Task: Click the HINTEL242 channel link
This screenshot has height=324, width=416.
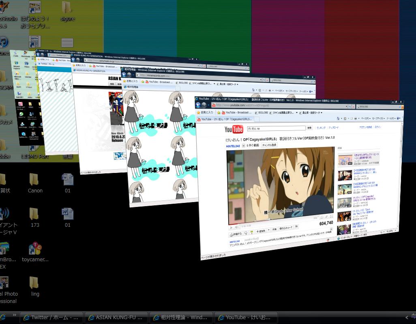Action: point(233,146)
